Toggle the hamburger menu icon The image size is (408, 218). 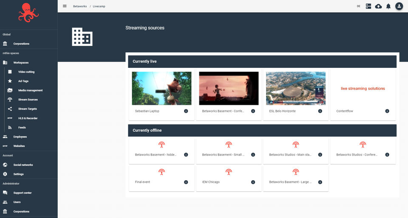65,6
